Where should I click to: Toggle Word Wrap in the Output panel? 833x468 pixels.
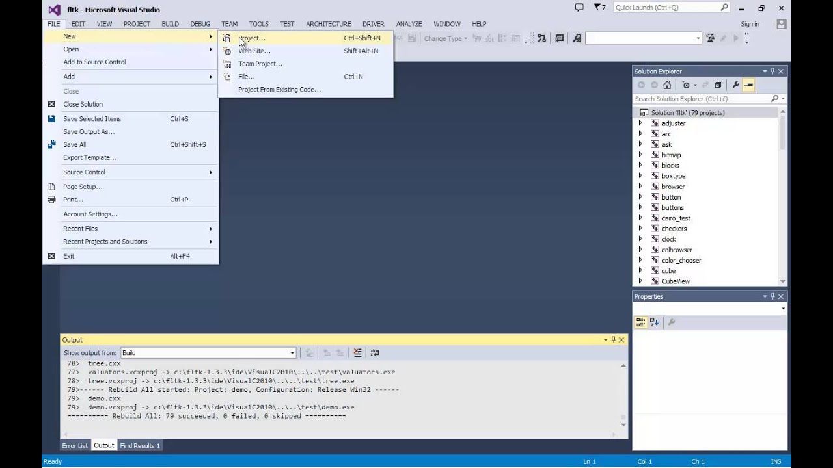point(374,352)
